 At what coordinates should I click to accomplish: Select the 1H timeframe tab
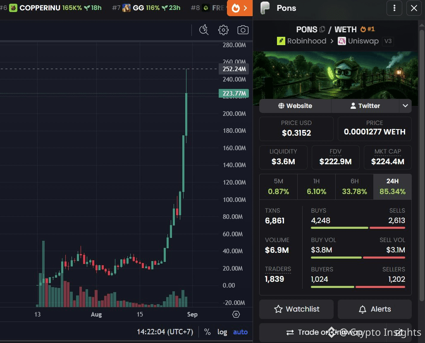tap(316, 187)
